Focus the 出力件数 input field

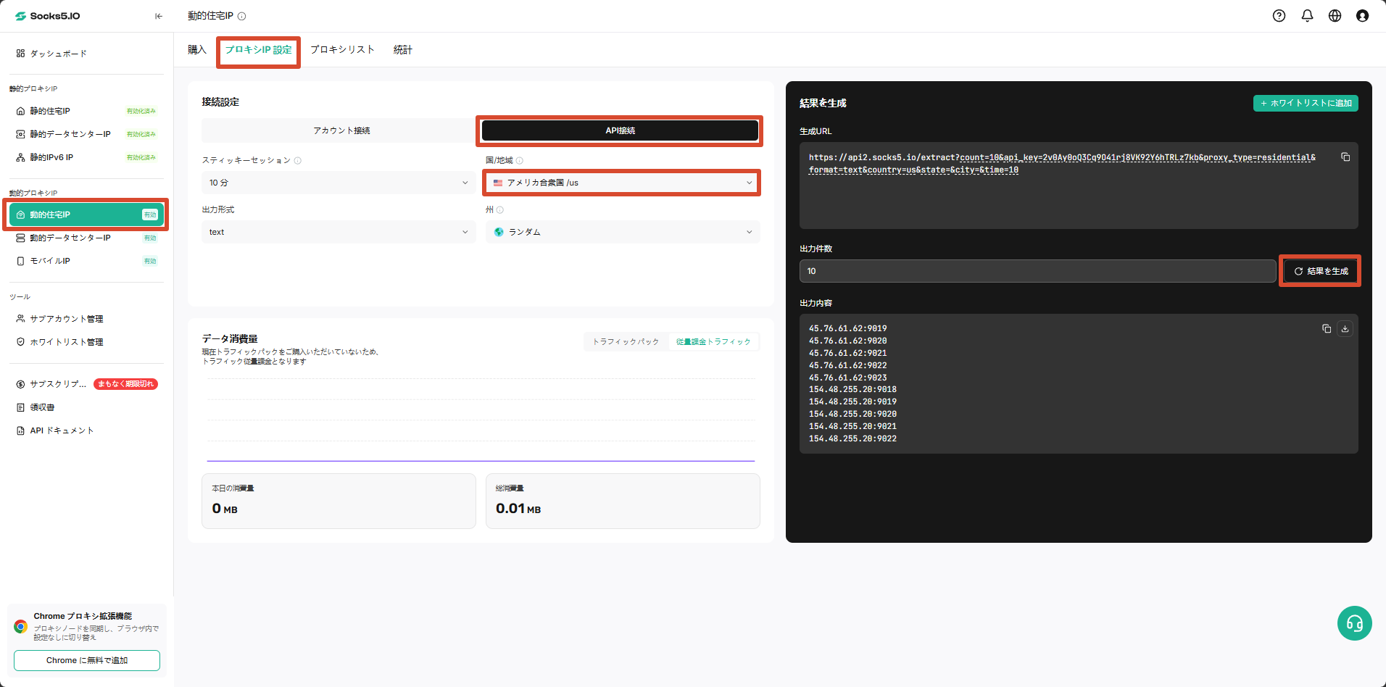(x=1037, y=271)
